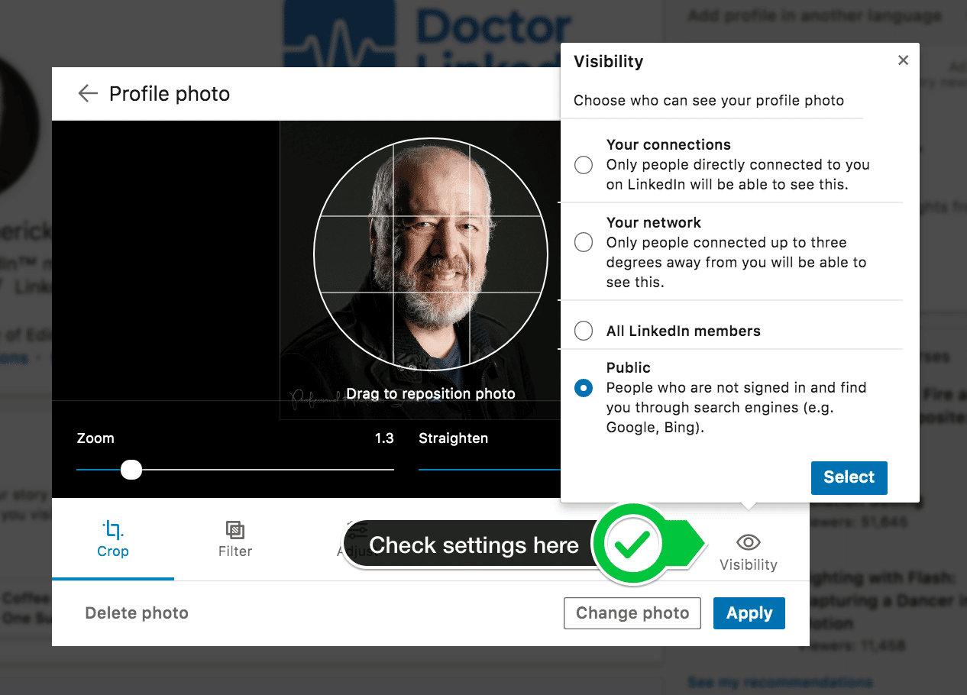This screenshot has height=695, width=967.
Task: Pick the All LinkedIn members option
Action: tap(584, 331)
